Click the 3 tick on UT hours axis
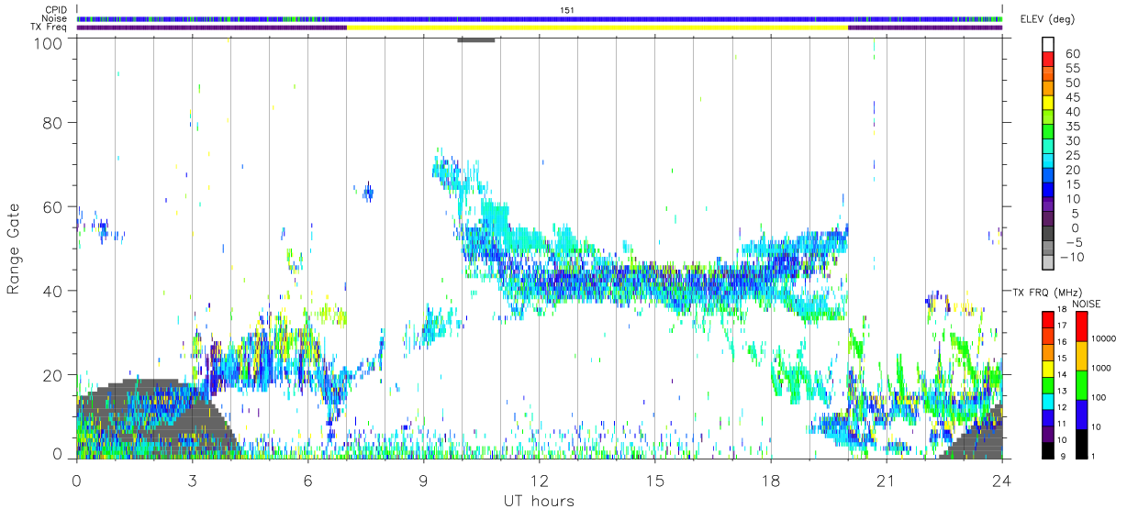 point(192,480)
